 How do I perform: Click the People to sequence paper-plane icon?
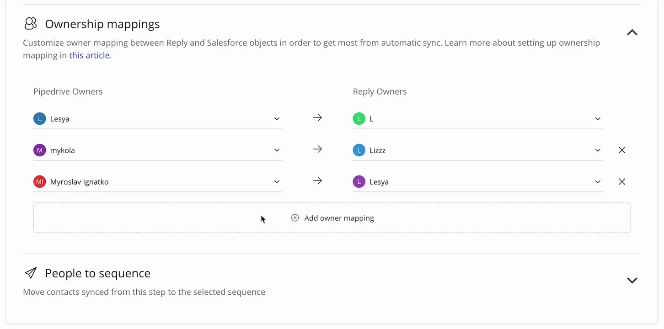pyautogui.click(x=31, y=273)
